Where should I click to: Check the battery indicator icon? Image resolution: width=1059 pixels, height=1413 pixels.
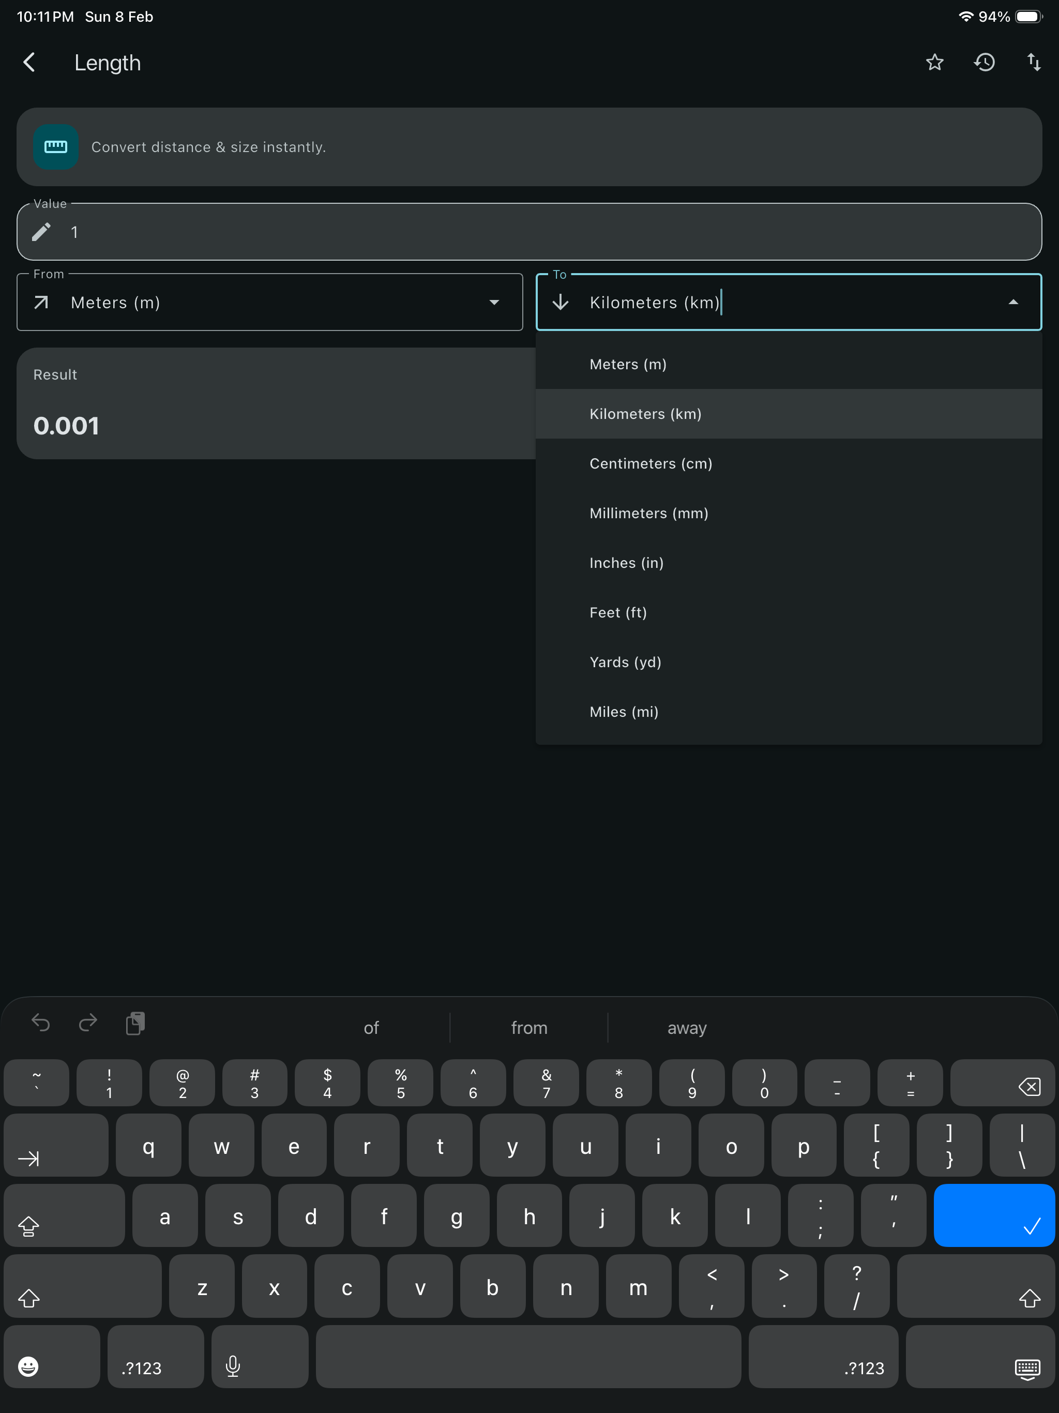[x=1029, y=17]
